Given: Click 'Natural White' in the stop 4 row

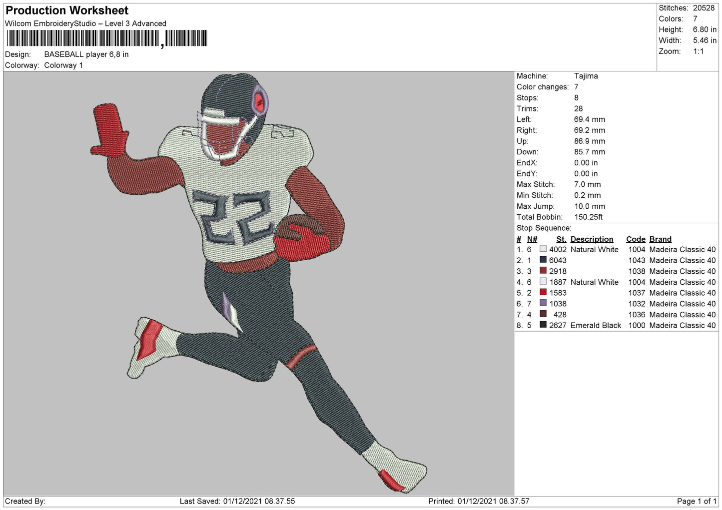Looking at the screenshot, I should [594, 282].
